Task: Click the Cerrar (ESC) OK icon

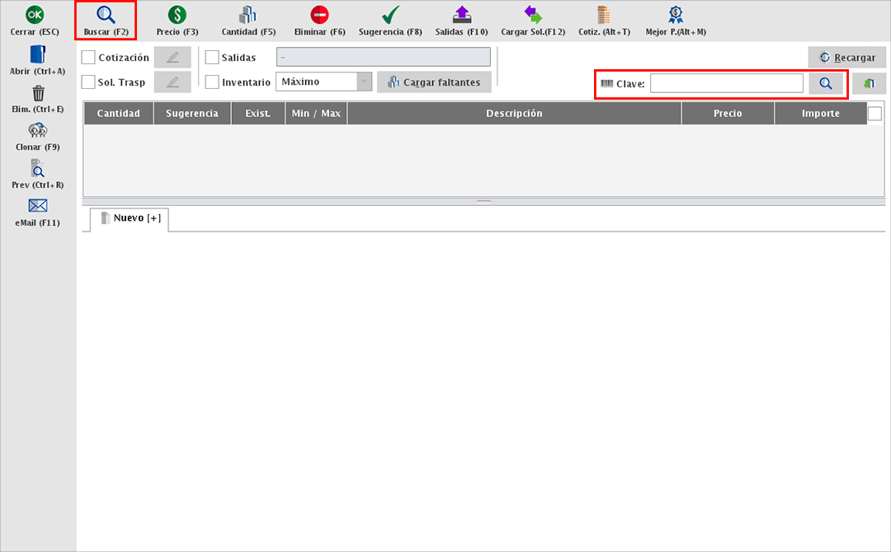Action: coord(35,15)
